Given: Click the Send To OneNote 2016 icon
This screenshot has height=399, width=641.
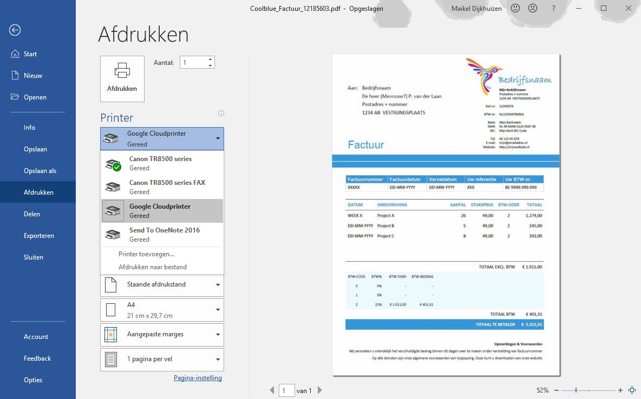Looking at the screenshot, I should pyautogui.click(x=113, y=235).
